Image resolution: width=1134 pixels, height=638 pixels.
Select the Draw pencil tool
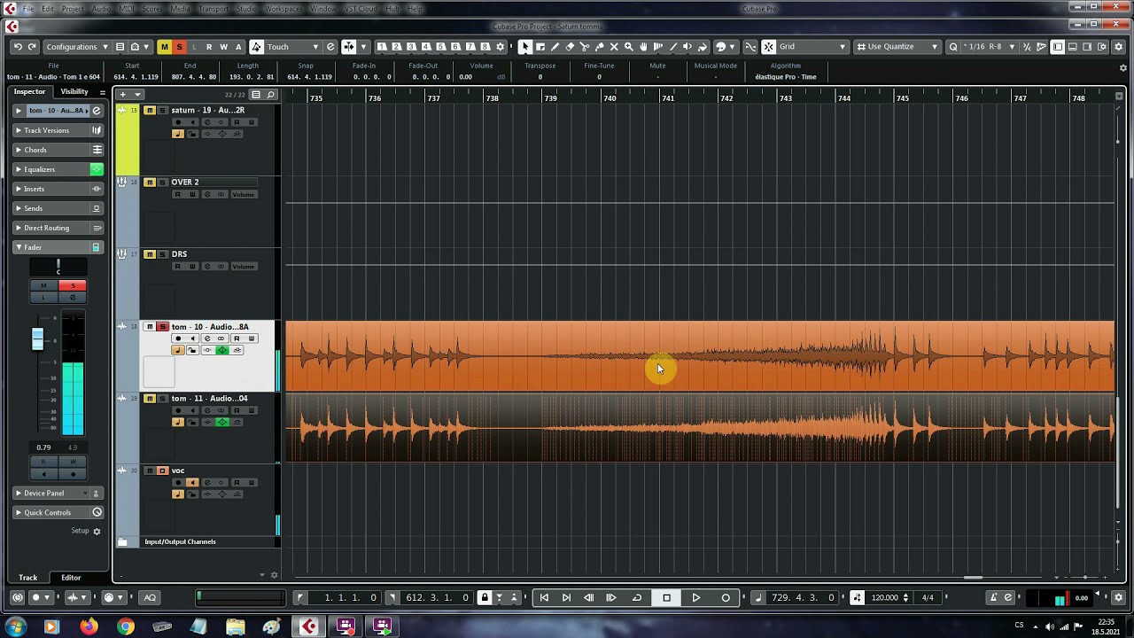pyautogui.click(x=555, y=46)
